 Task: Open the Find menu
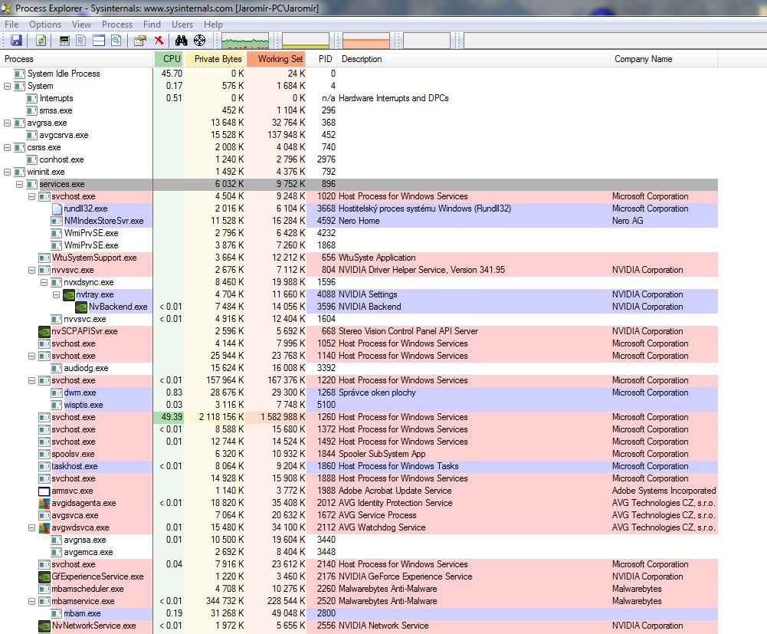[152, 25]
